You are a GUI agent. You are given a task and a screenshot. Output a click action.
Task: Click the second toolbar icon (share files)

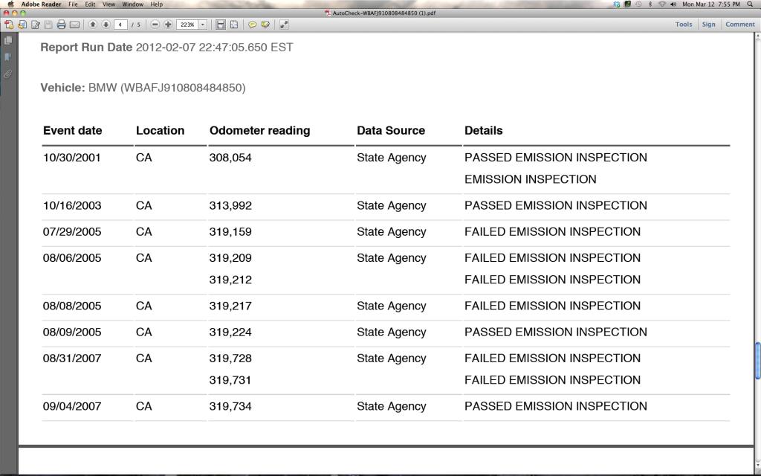(x=22, y=25)
